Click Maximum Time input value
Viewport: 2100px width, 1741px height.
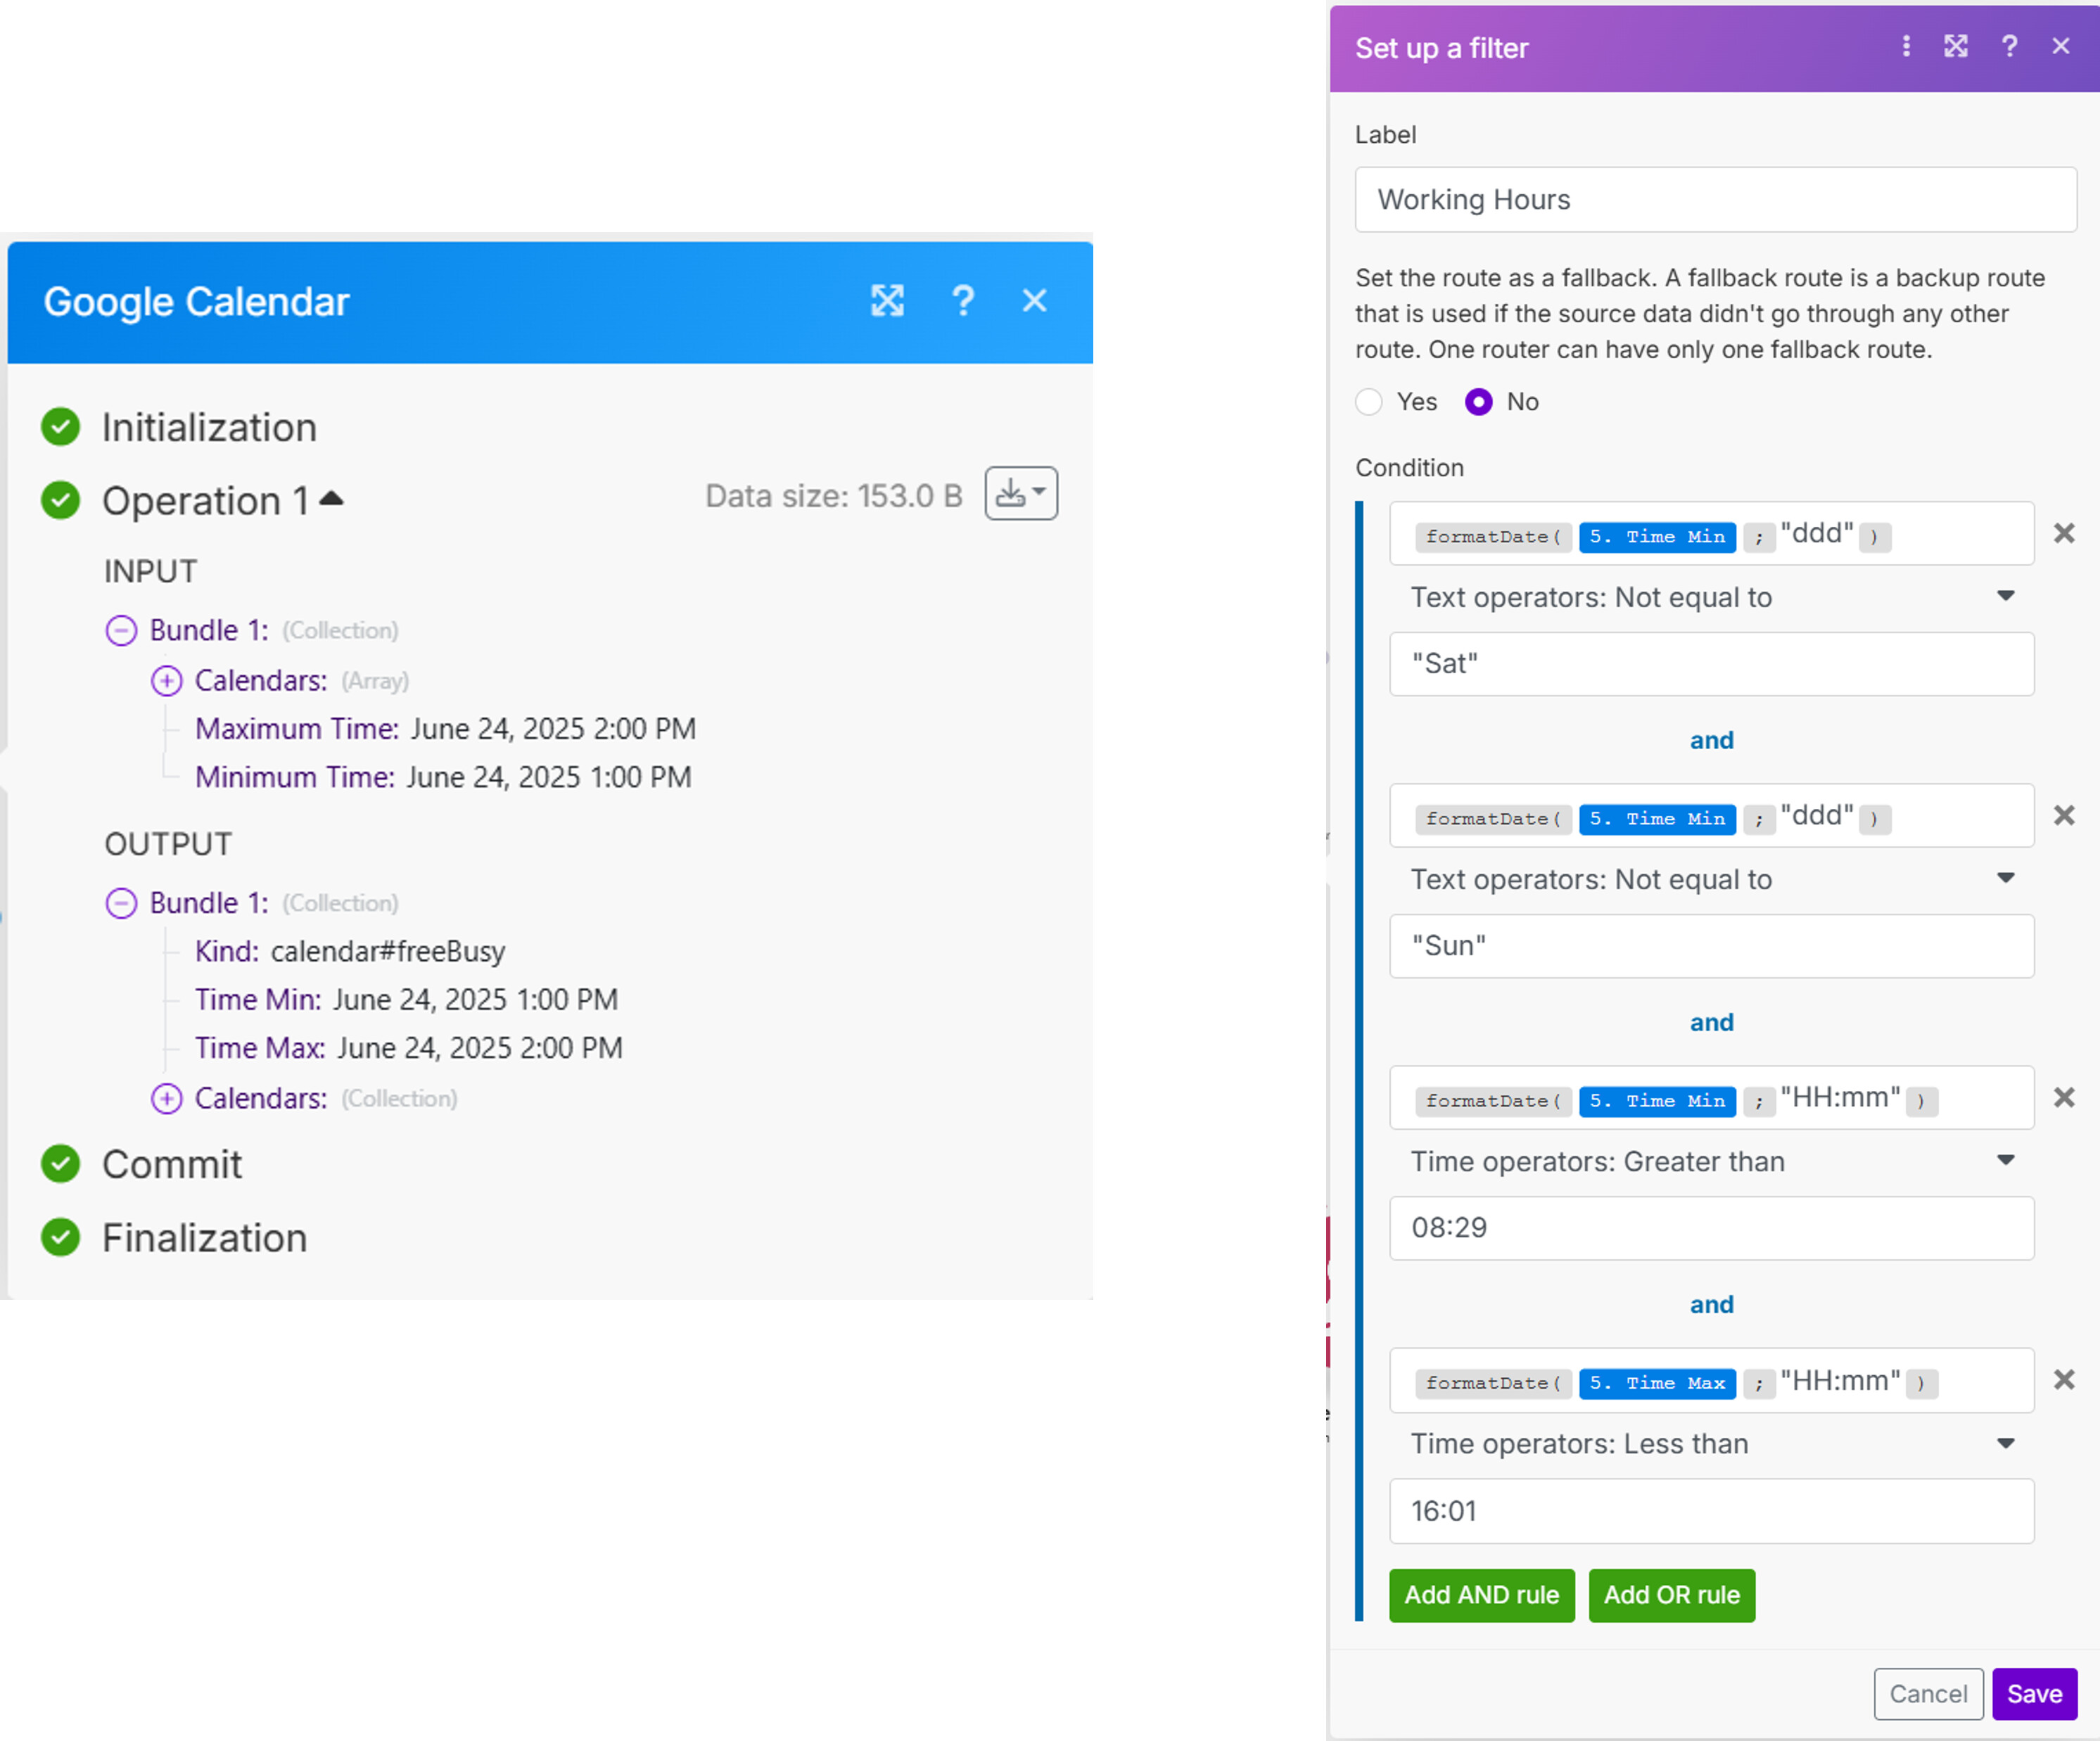(x=553, y=729)
